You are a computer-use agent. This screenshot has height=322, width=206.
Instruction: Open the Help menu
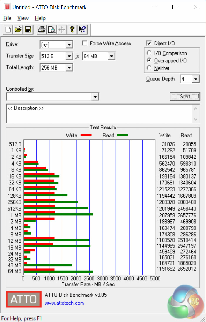click(40, 18)
